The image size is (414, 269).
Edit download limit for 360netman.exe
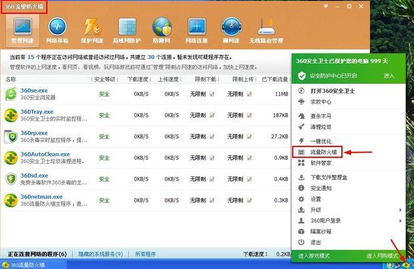212,200
